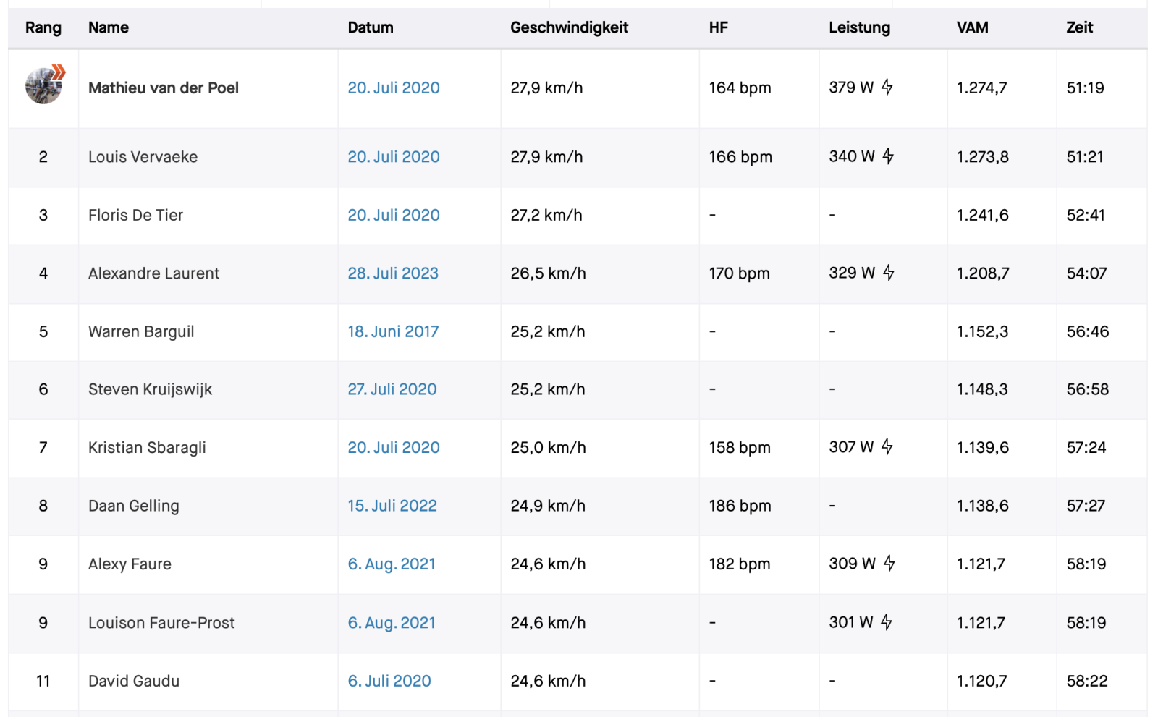Screen dimensions: 1158x717
Task: Select the Mathieu van der Poel name
Action: (164, 88)
